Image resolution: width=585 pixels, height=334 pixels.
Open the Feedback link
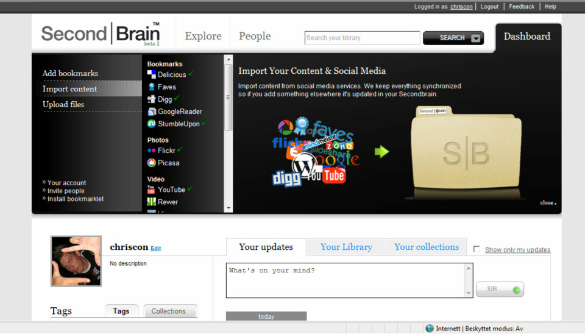pos(522,6)
